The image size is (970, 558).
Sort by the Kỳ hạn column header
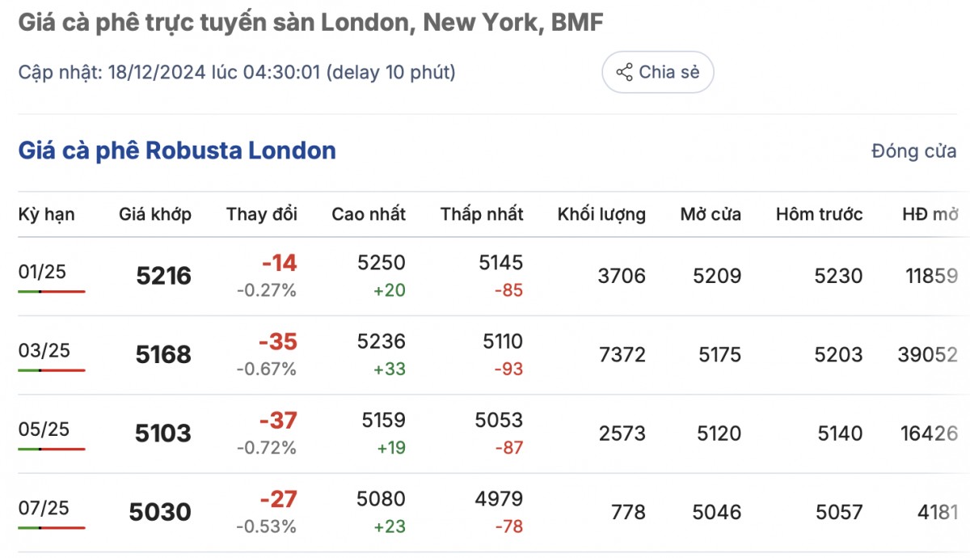(x=46, y=214)
